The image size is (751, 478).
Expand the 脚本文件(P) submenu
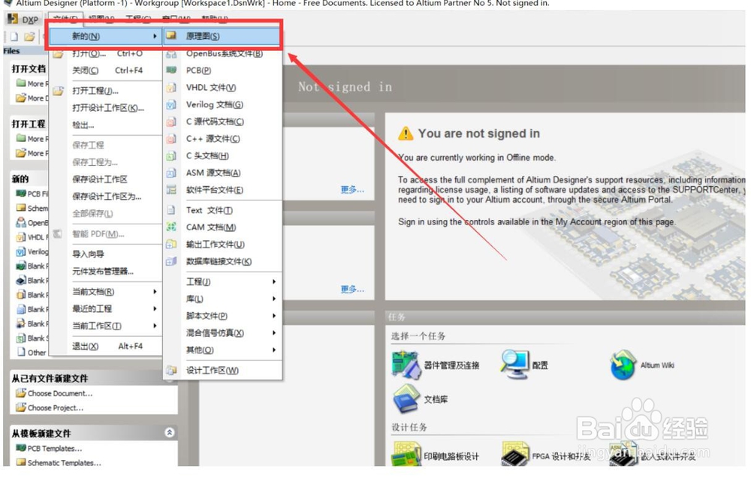[222, 316]
